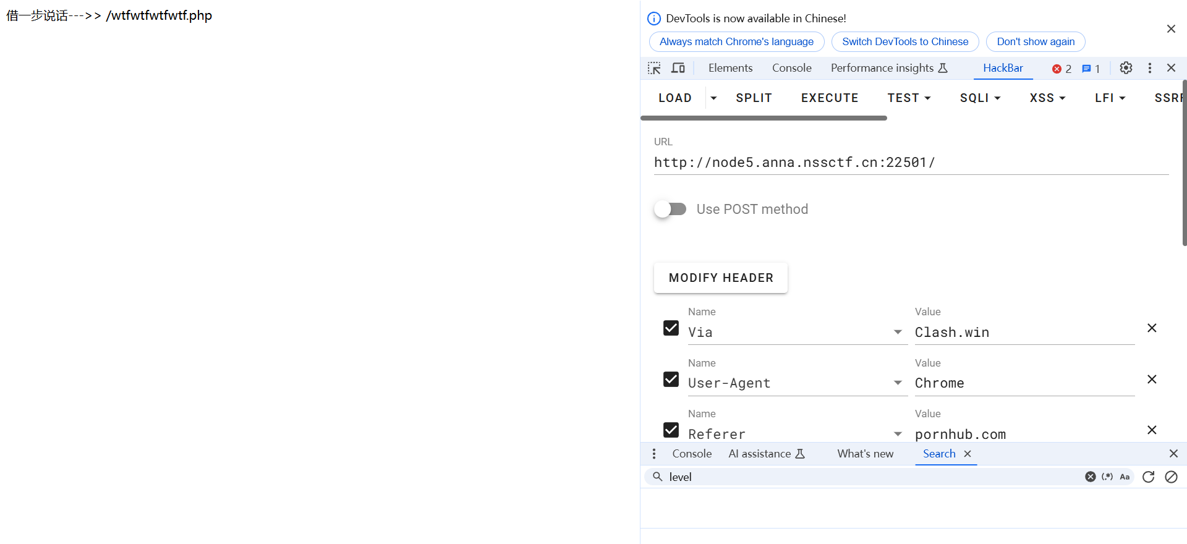The height and width of the screenshot is (544, 1187).
Task: Click the blue issues count indicator
Action: click(1091, 69)
